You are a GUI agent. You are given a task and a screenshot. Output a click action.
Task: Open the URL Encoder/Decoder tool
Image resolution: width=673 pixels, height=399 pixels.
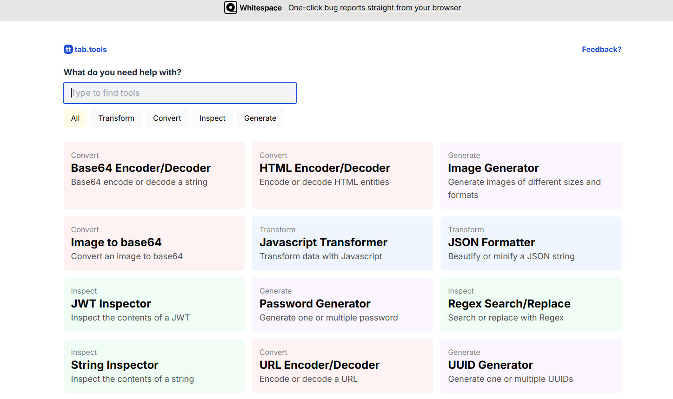(x=342, y=366)
